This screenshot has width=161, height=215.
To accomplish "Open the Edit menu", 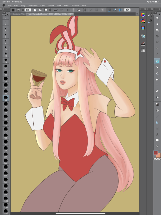I will click(x=16, y=6).
